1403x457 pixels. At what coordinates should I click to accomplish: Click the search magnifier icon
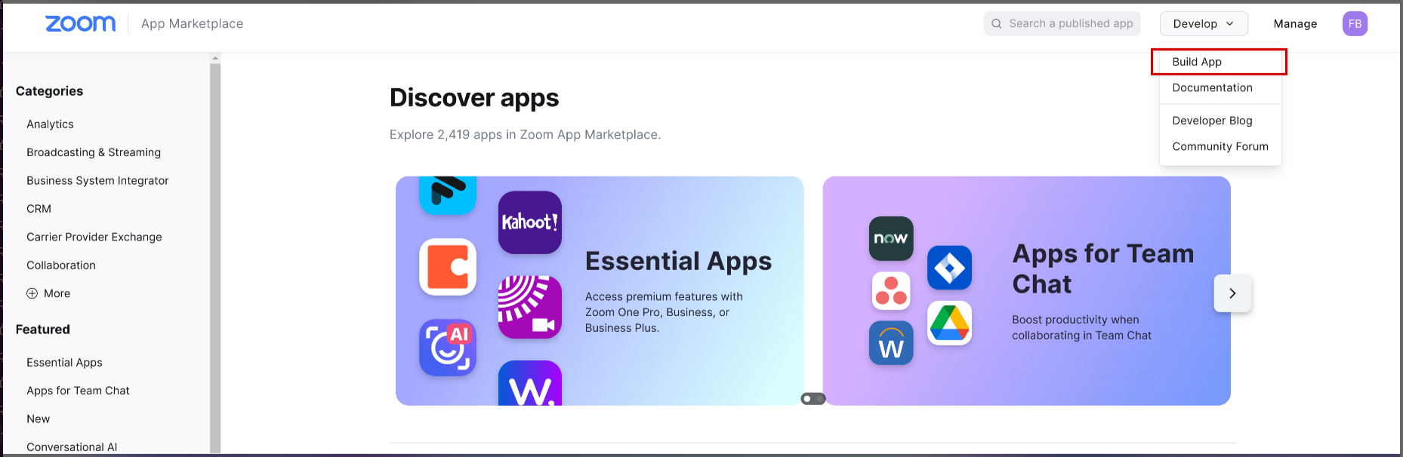(997, 23)
